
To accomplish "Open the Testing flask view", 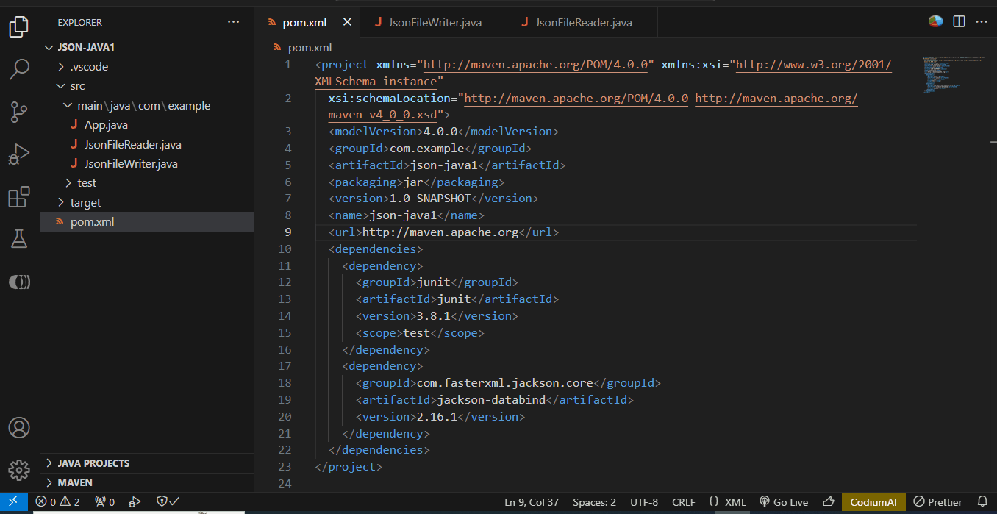I will point(19,239).
